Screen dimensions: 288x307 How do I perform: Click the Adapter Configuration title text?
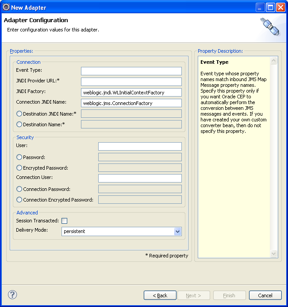pos(36,20)
